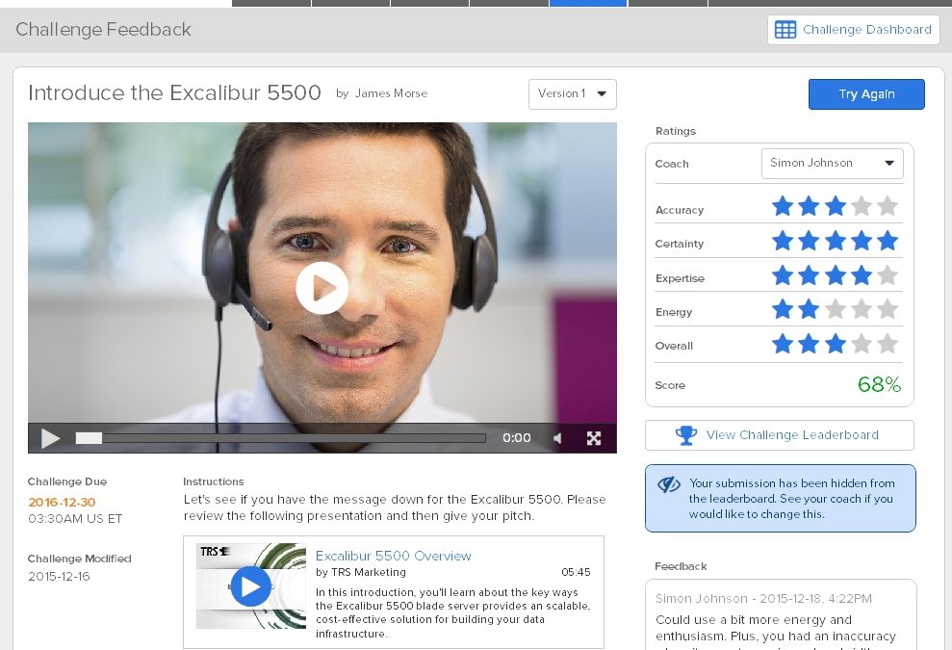Viewport: 952px width, 650px height.
Task: Click the 2015-12-16 modified date
Action: coord(59,577)
